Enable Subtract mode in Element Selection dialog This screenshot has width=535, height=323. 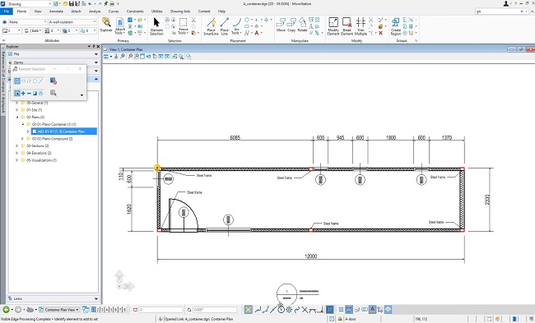(x=29, y=93)
